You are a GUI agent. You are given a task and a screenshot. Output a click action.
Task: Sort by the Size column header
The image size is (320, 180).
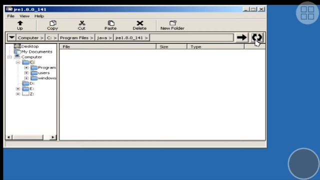(x=171, y=46)
